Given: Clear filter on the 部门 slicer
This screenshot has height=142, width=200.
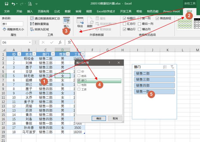Looking at the screenshot, I should [x=172, y=67].
